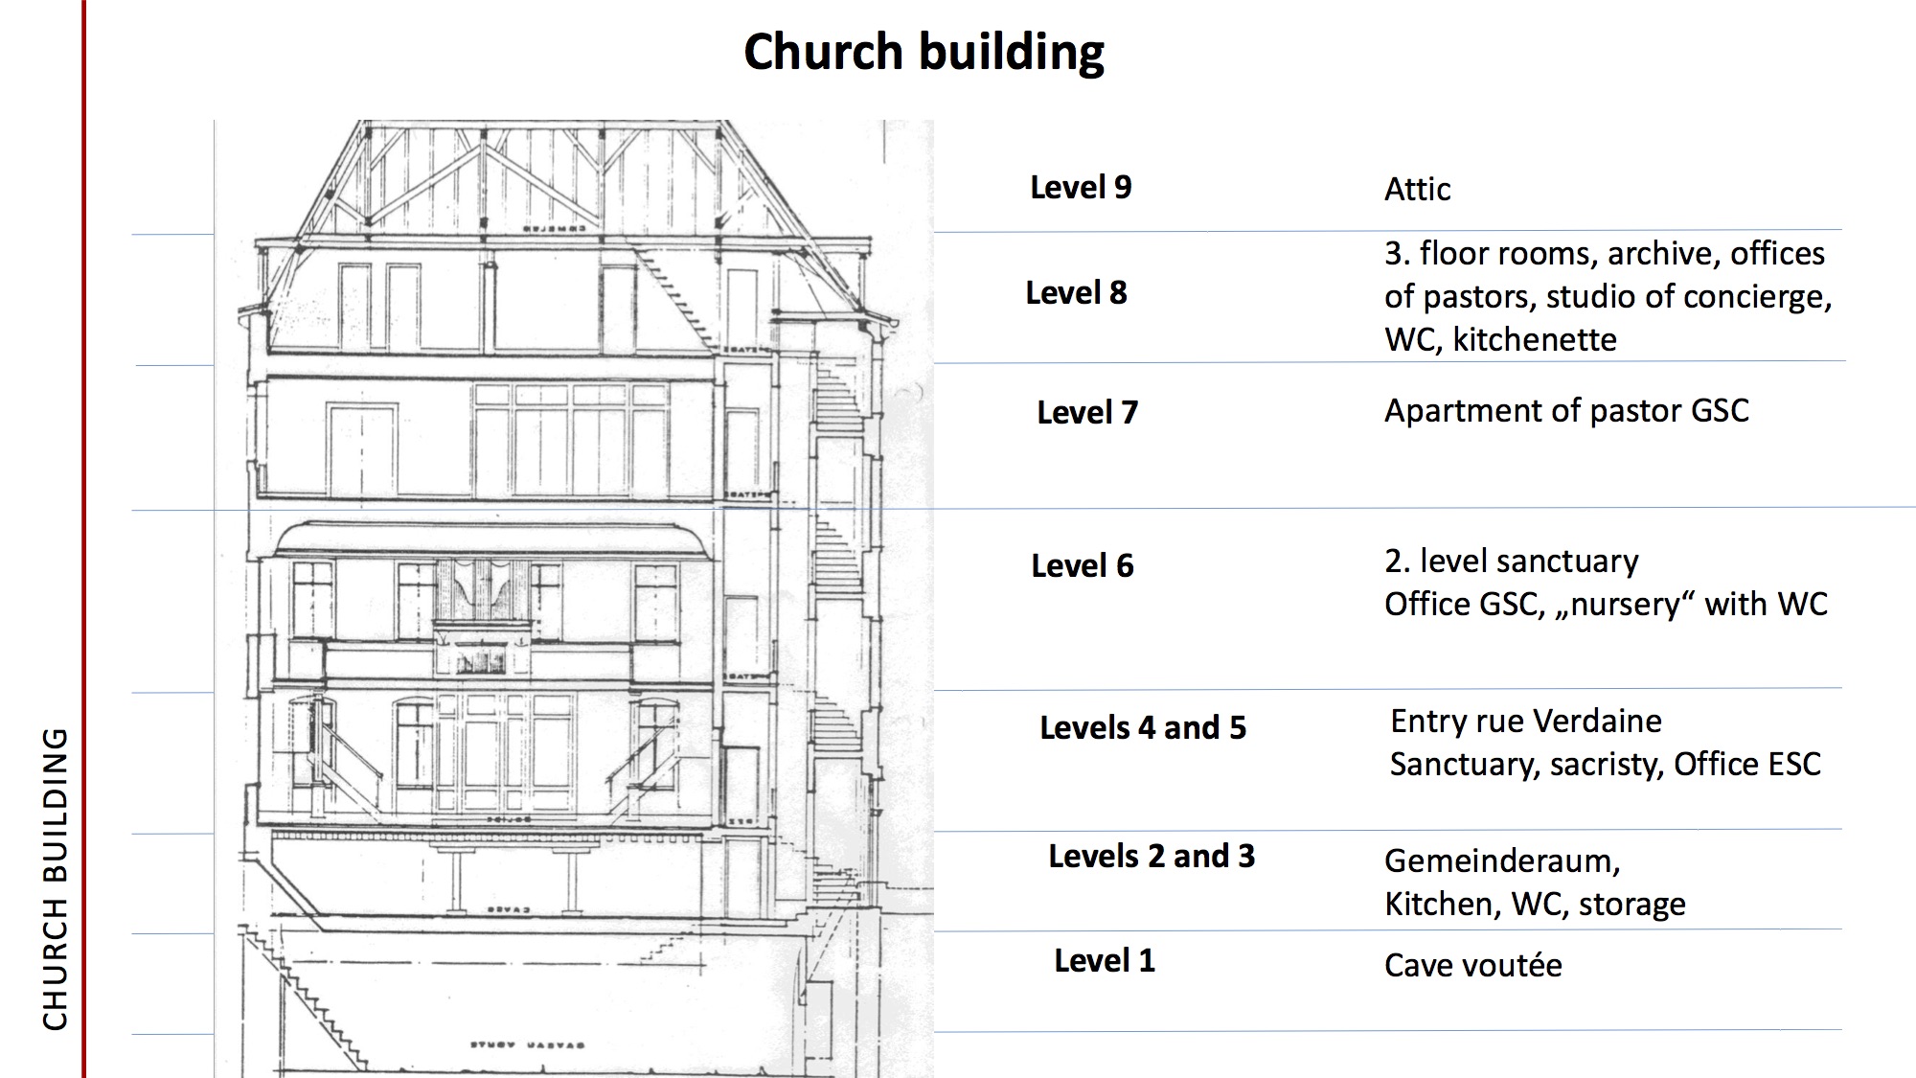Image resolution: width=1916 pixels, height=1078 pixels.
Task: Select the 'Level 1' label
Action: click(x=1105, y=960)
